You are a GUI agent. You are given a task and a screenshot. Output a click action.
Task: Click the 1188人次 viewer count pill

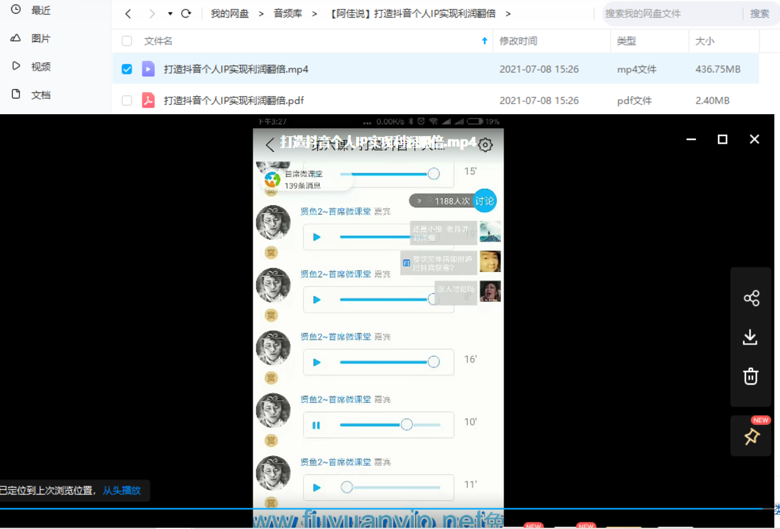coord(441,201)
